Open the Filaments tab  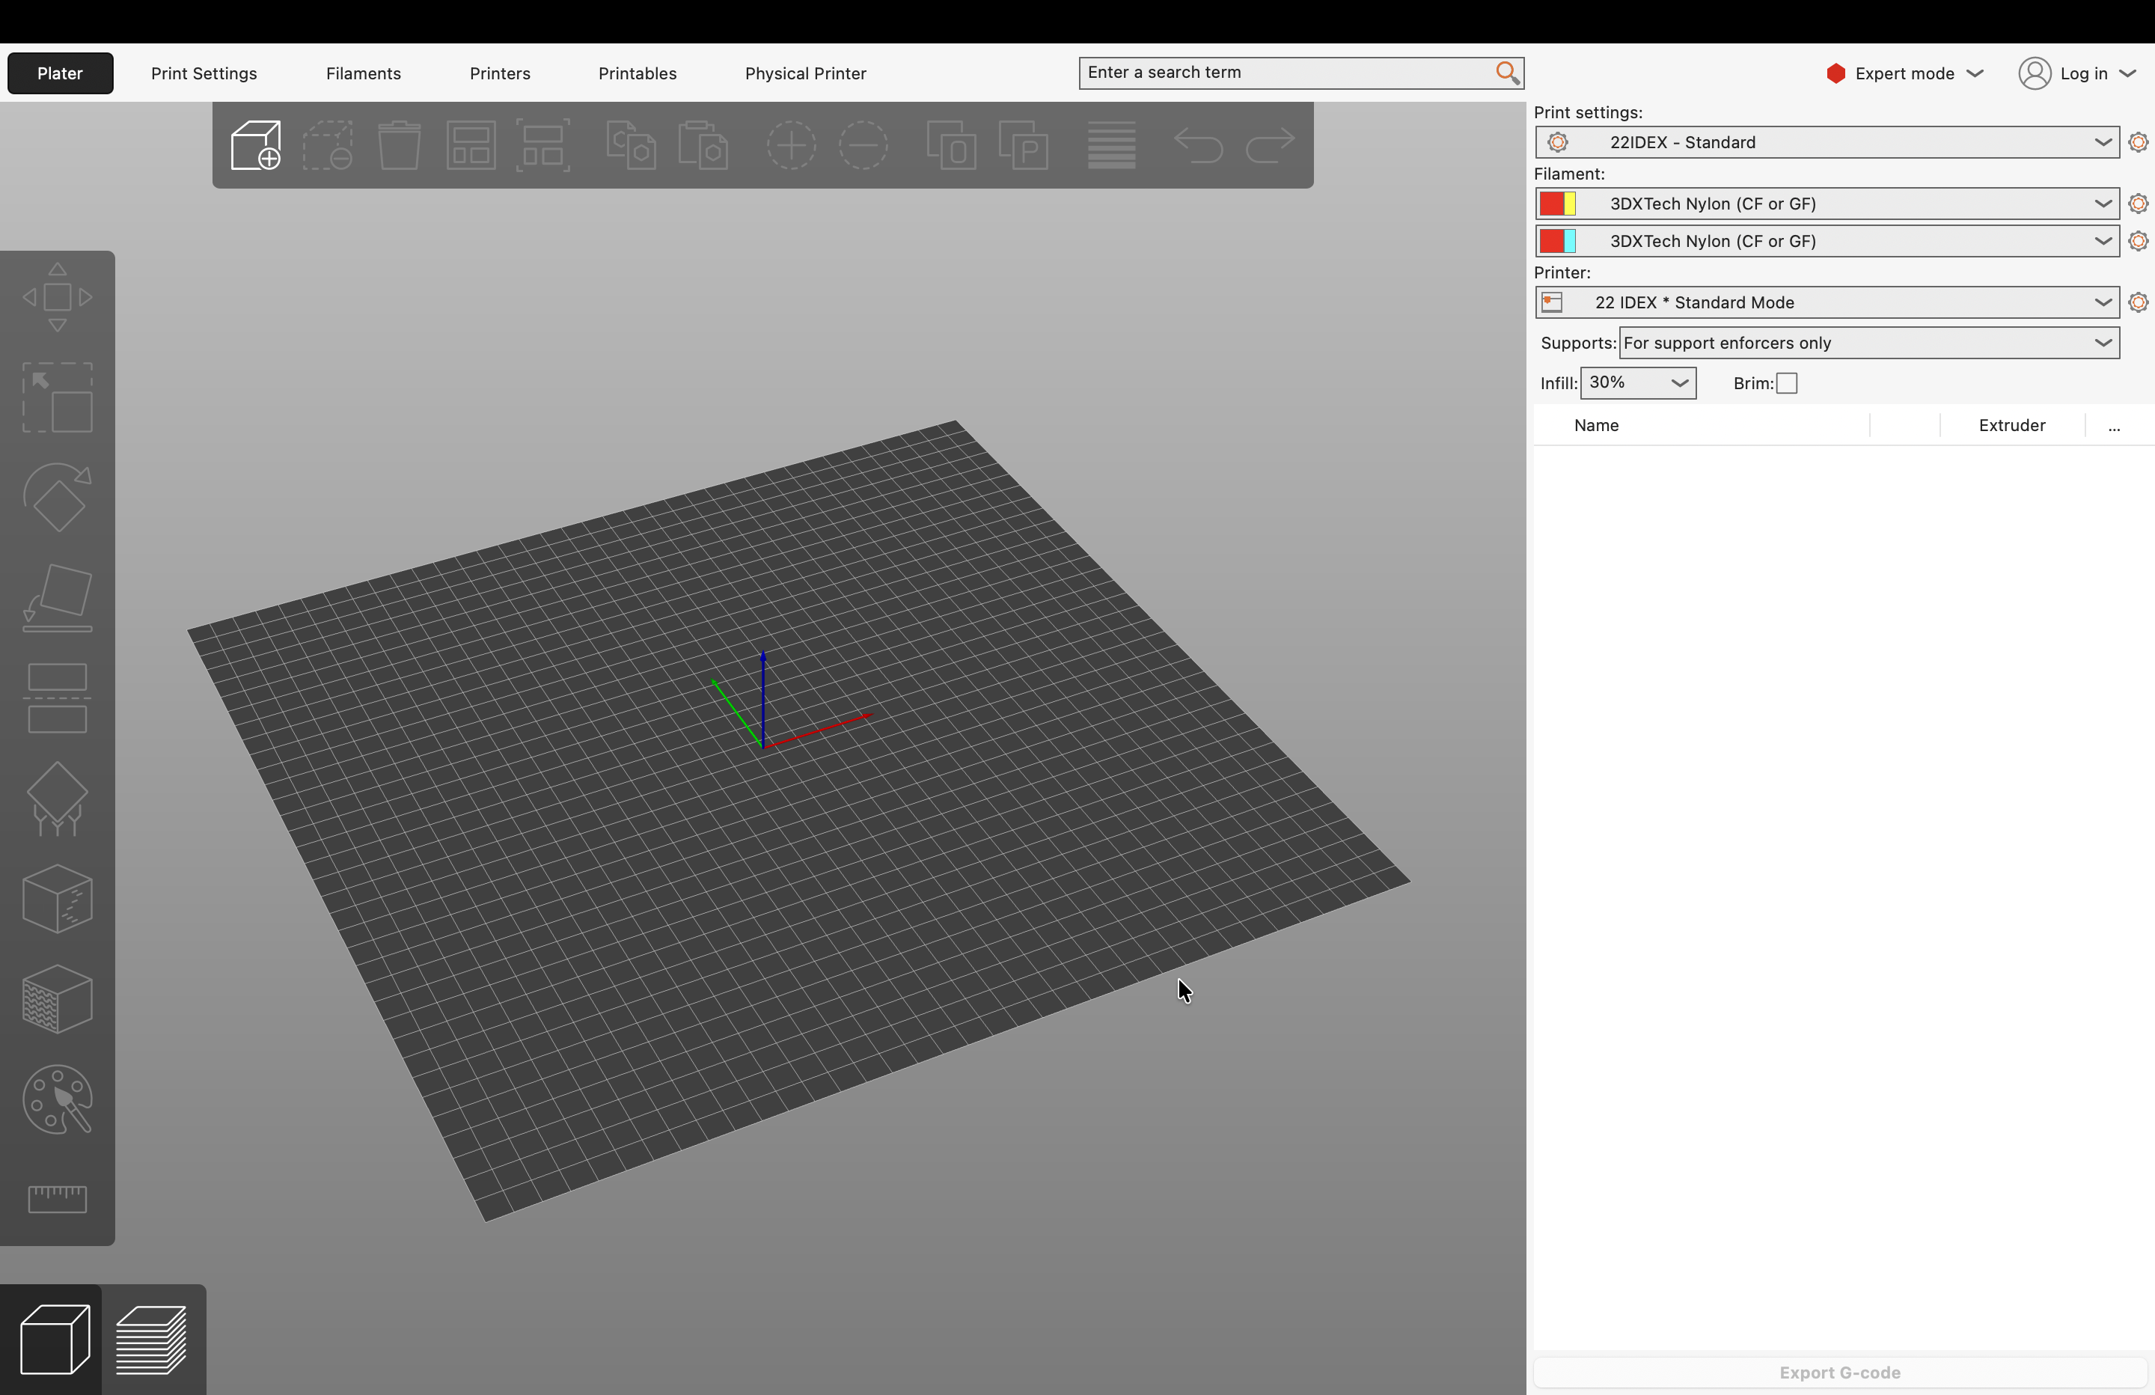[363, 73]
